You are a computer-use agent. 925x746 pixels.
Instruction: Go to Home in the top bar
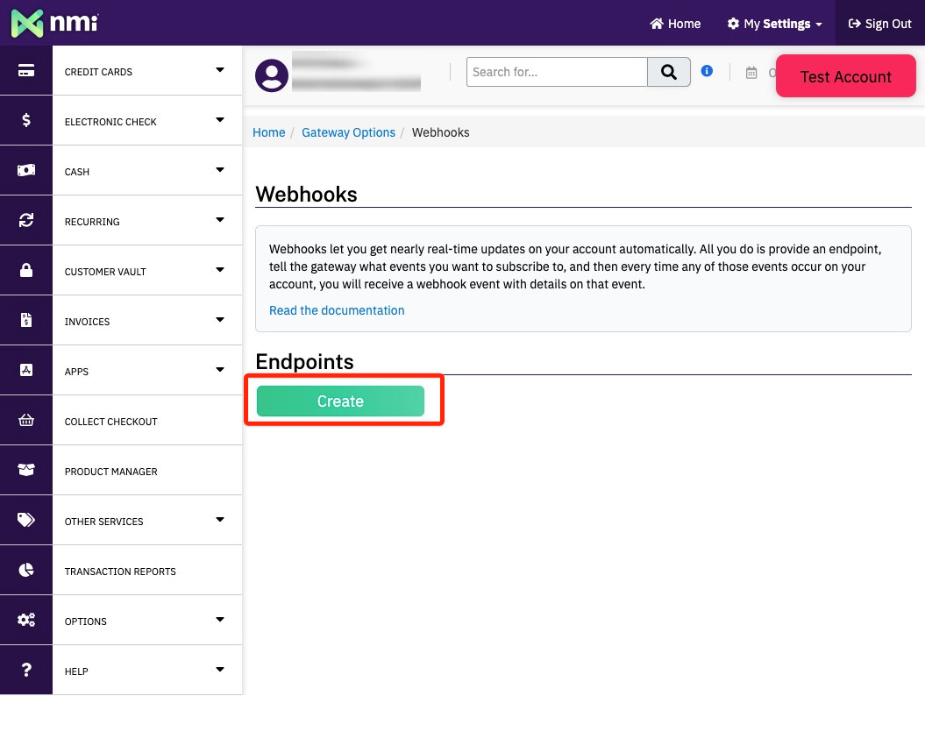point(675,24)
